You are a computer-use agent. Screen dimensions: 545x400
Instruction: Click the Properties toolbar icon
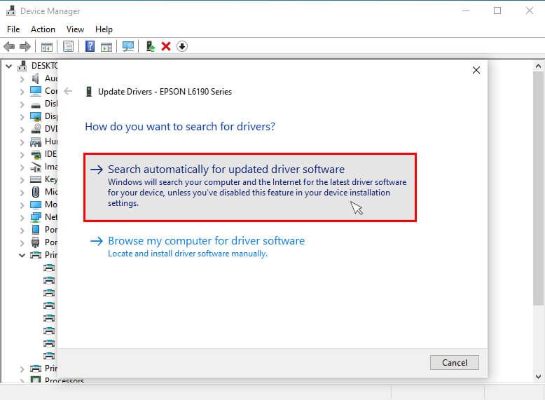pyautogui.click(x=69, y=46)
